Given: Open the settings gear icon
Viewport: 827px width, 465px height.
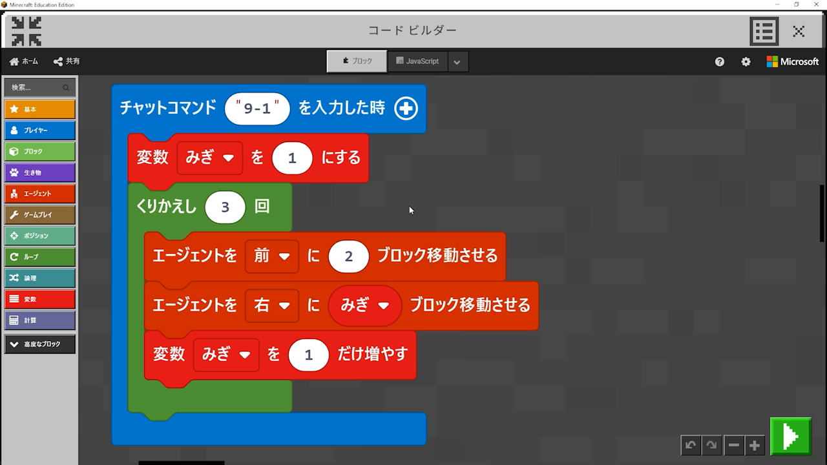Looking at the screenshot, I should click(746, 61).
